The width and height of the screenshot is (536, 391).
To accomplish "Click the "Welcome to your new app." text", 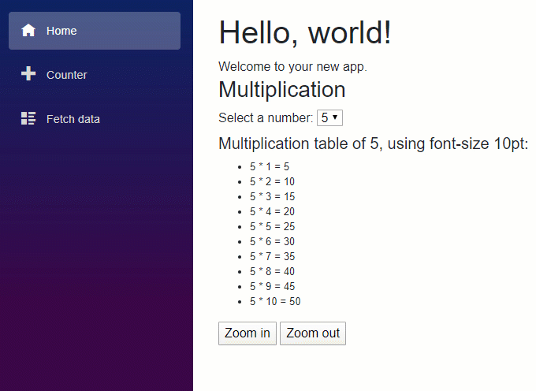I will point(292,66).
